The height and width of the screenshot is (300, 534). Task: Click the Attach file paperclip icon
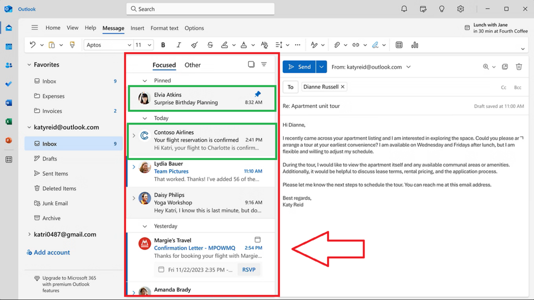(x=337, y=45)
